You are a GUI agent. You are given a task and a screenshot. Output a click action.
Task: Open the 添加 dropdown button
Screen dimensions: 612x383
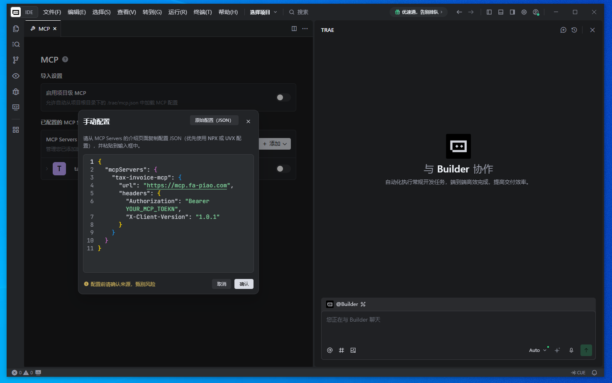[275, 144]
